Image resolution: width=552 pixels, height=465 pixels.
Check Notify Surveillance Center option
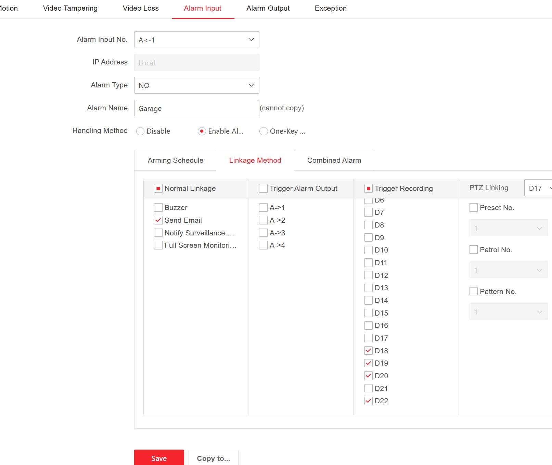[158, 233]
